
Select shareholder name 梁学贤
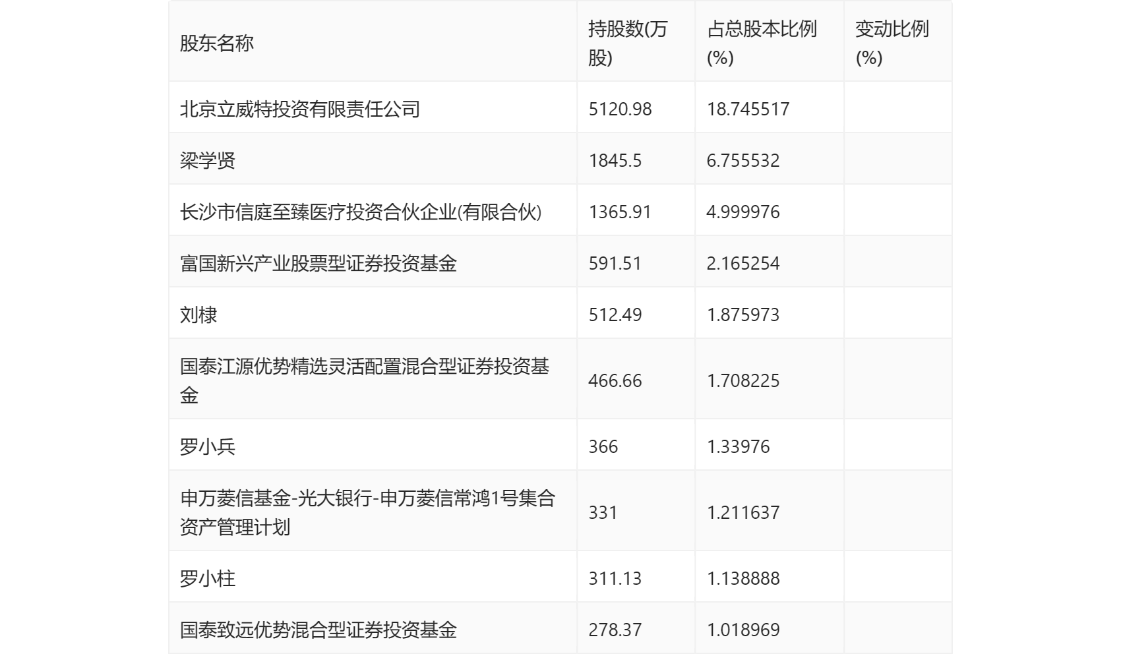click(x=208, y=160)
